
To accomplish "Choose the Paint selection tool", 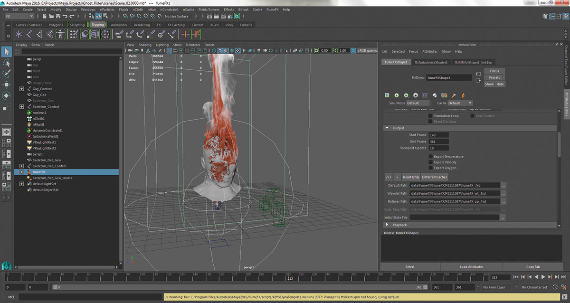I will (7, 74).
